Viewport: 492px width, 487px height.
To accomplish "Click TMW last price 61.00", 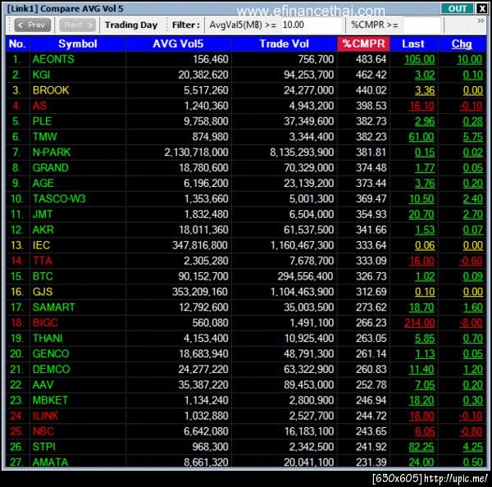I will tap(421, 137).
